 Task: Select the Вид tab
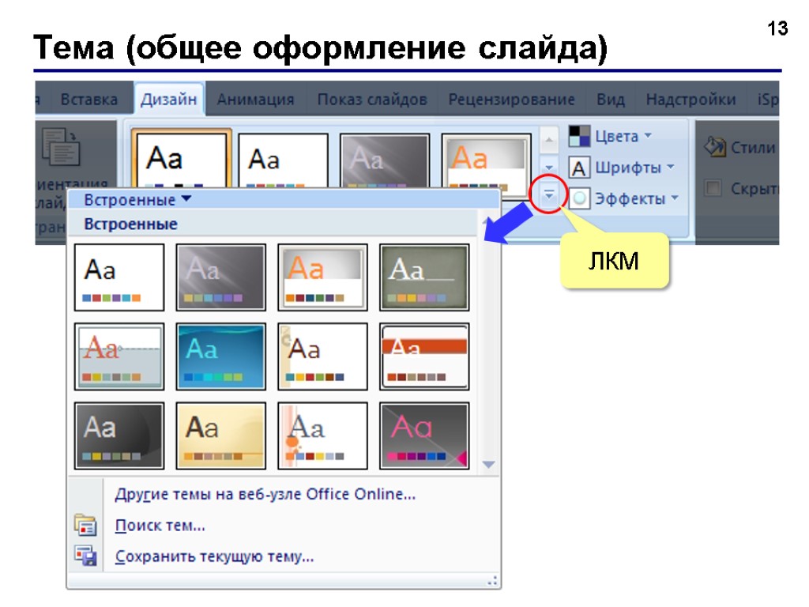(x=611, y=99)
